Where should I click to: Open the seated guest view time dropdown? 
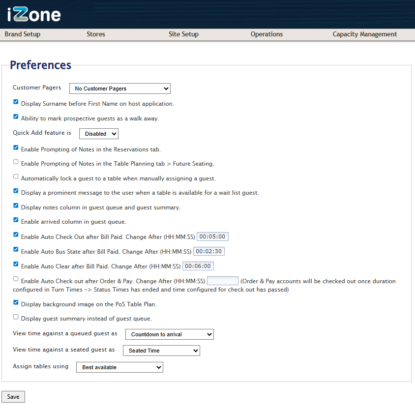tap(161, 351)
